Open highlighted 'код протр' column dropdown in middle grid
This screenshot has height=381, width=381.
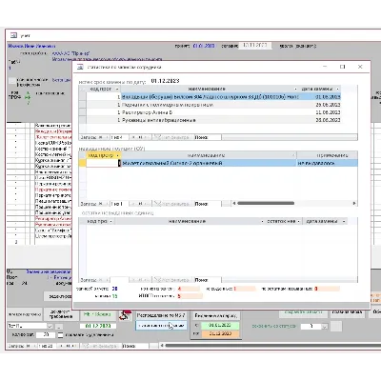118,155
